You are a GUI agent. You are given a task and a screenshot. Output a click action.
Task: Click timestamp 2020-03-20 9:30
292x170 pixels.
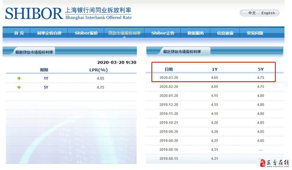(x=117, y=62)
